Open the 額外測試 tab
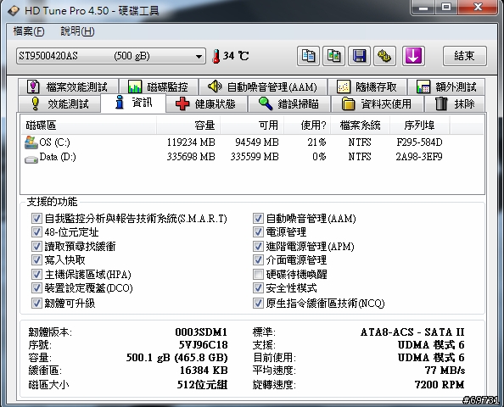This screenshot has width=504, height=407. [446, 86]
